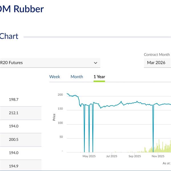Viewport: 171px width, 171px height.
Task: Click the Contract Month label
Action: 157,54
